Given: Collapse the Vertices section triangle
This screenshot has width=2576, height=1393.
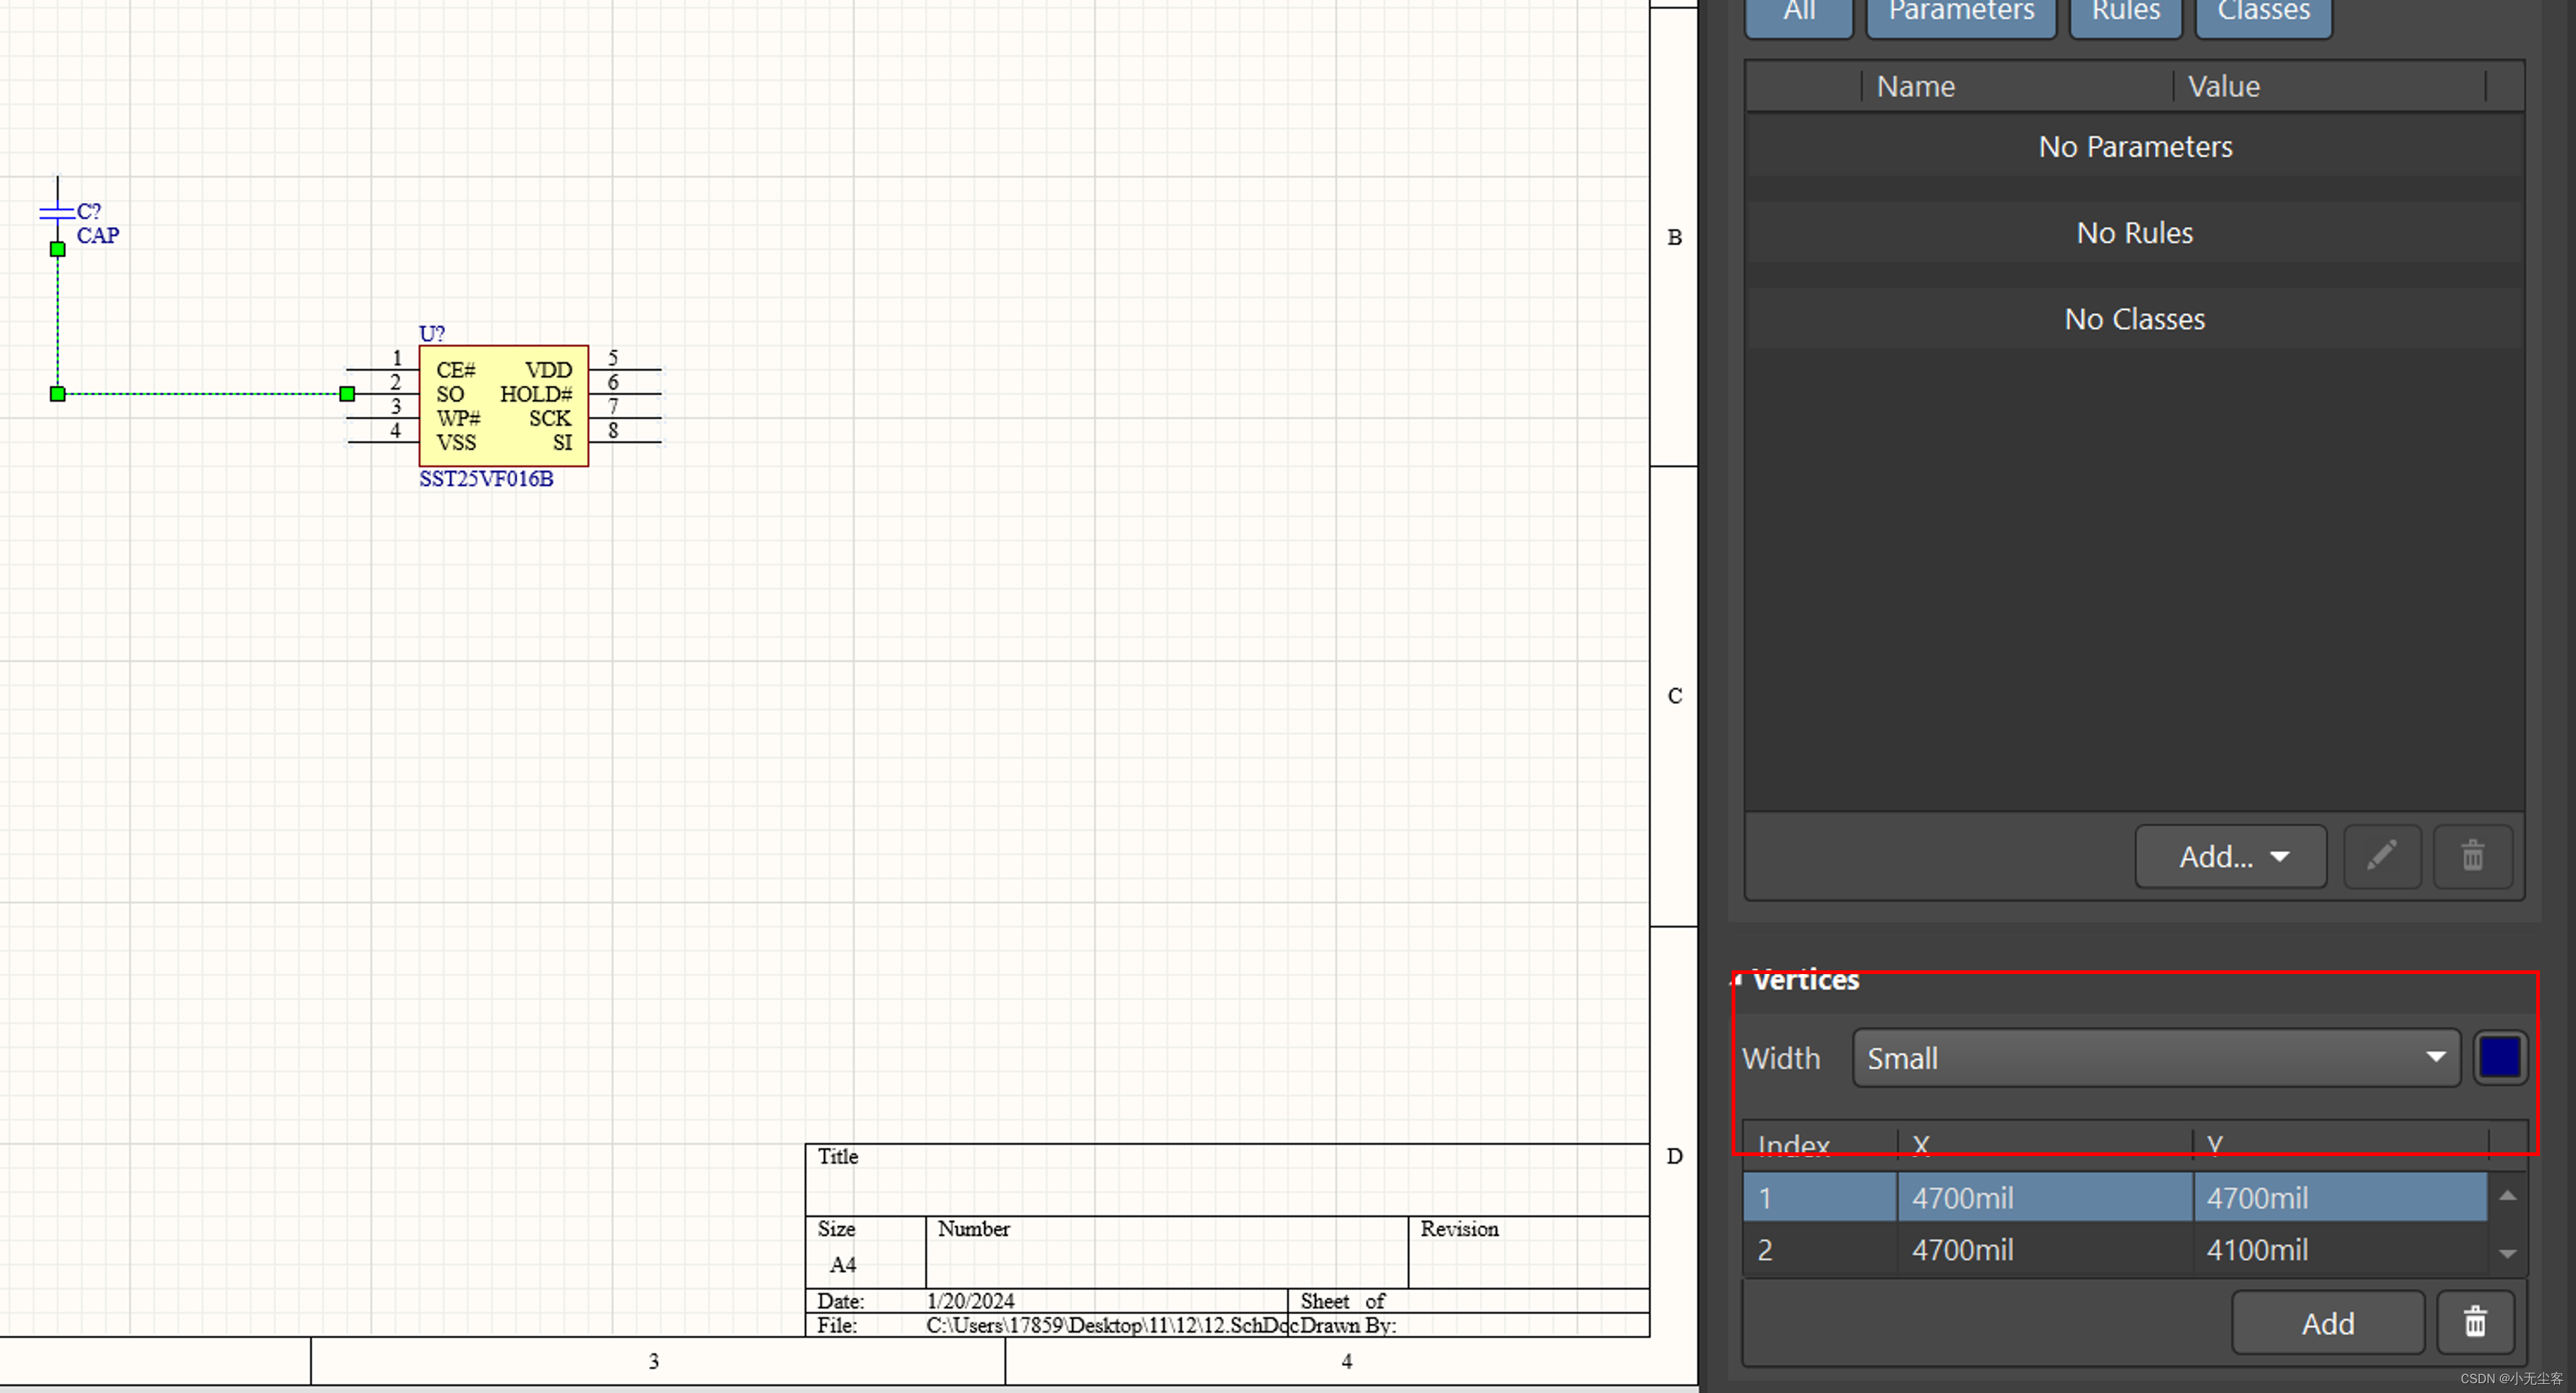Looking at the screenshot, I should tap(1738, 980).
